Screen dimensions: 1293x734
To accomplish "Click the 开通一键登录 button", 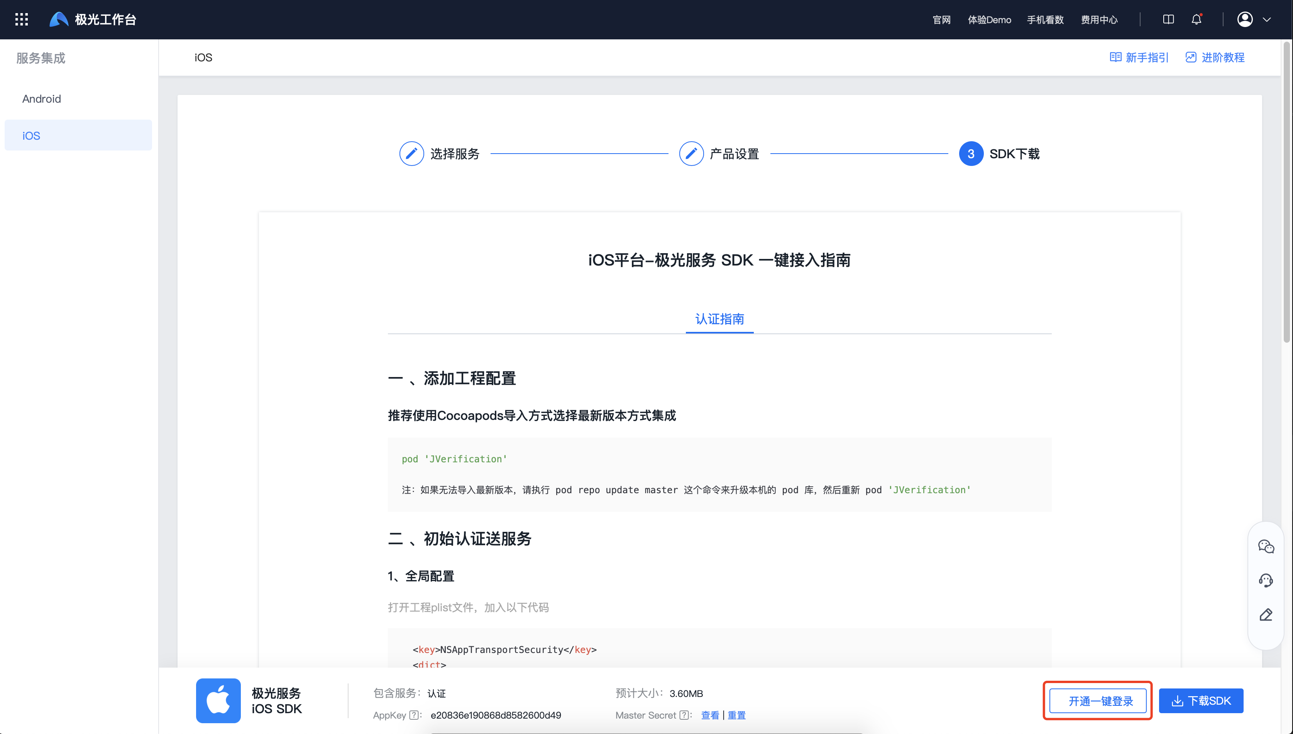I will tap(1098, 701).
